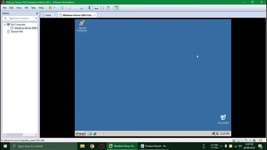Close the Windows Server 2003 Ent... tab
The height and width of the screenshot is (150, 267).
coord(95,15)
